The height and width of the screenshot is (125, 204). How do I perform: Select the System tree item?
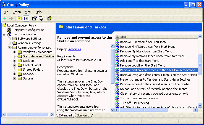pyautogui.click(x=28, y=78)
